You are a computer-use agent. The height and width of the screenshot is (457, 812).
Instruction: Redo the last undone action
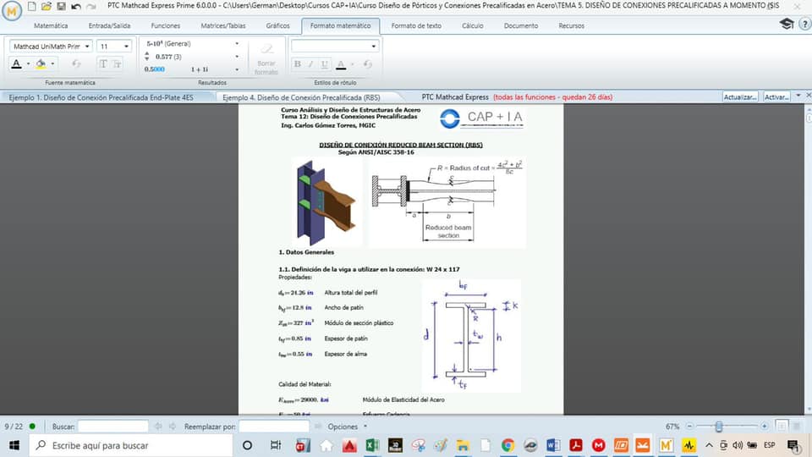click(x=91, y=6)
